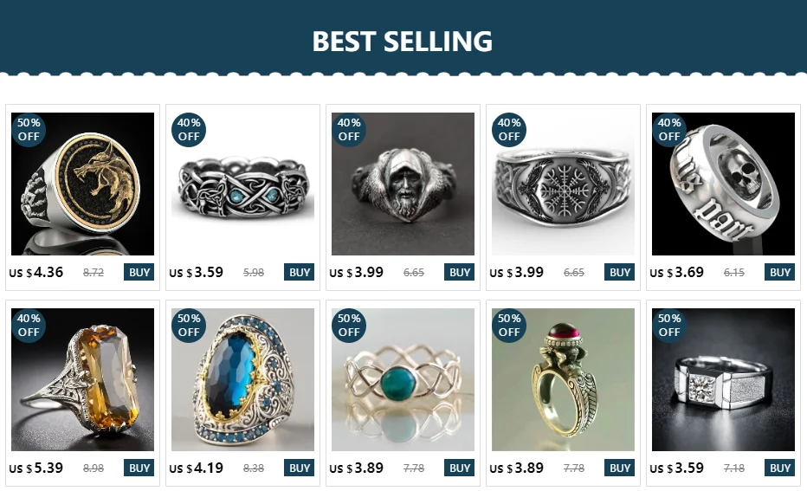Buy the ring priced US $4.19
This screenshot has height=491, width=807.
click(x=299, y=468)
